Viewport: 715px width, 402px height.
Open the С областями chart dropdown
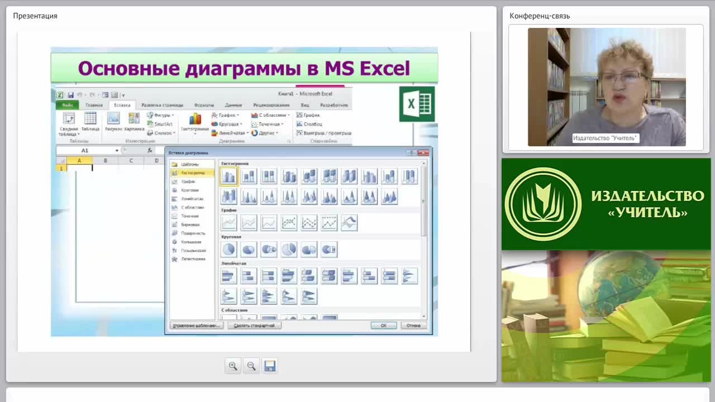(x=271, y=115)
